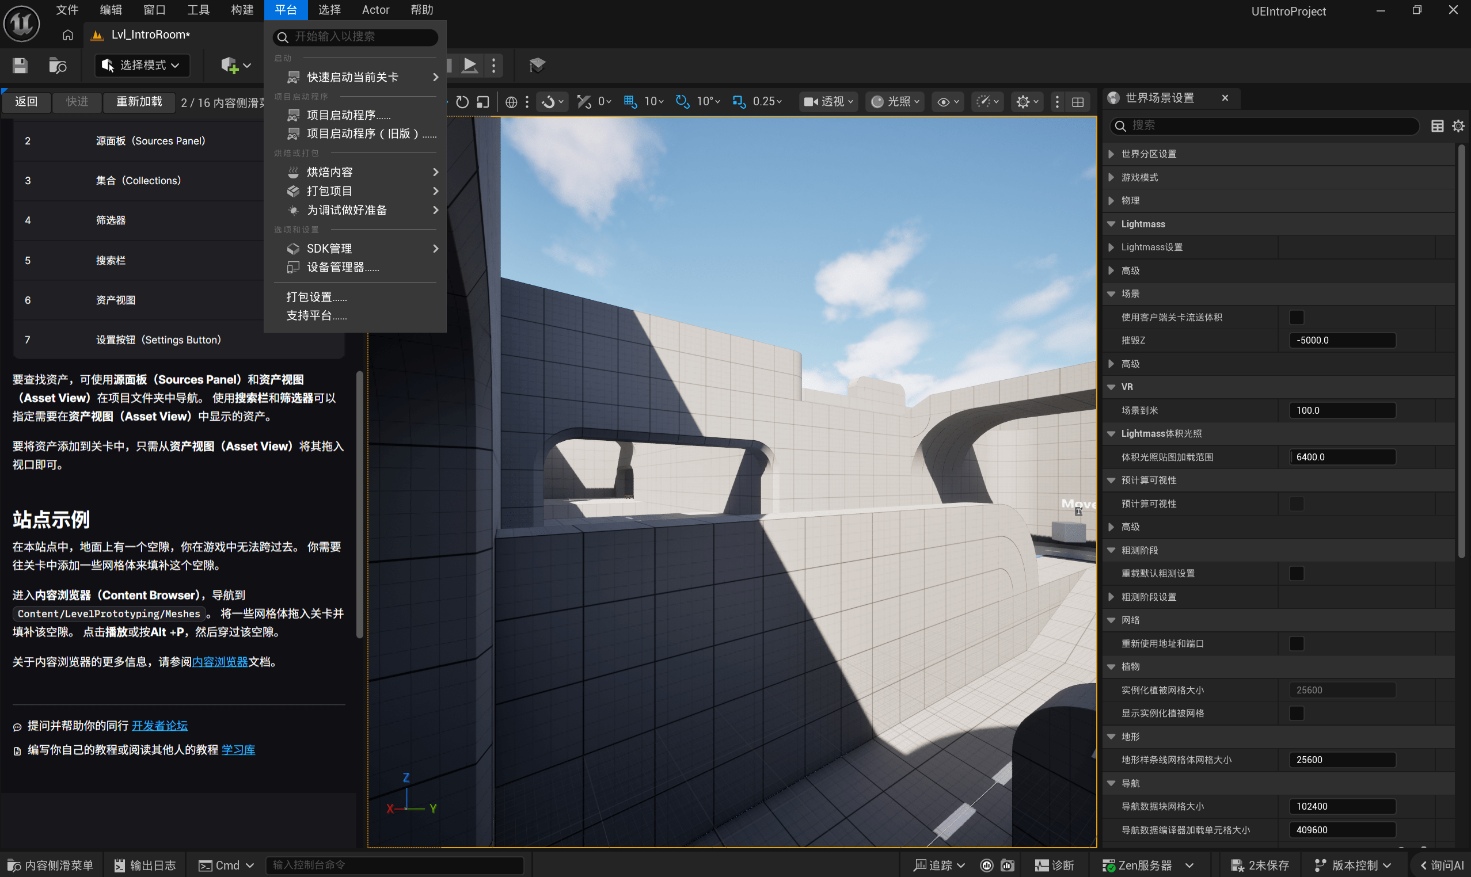The width and height of the screenshot is (1471, 877).
Task: Adjust the 摧毁Z value slider
Action: [x=1342, y=340]
